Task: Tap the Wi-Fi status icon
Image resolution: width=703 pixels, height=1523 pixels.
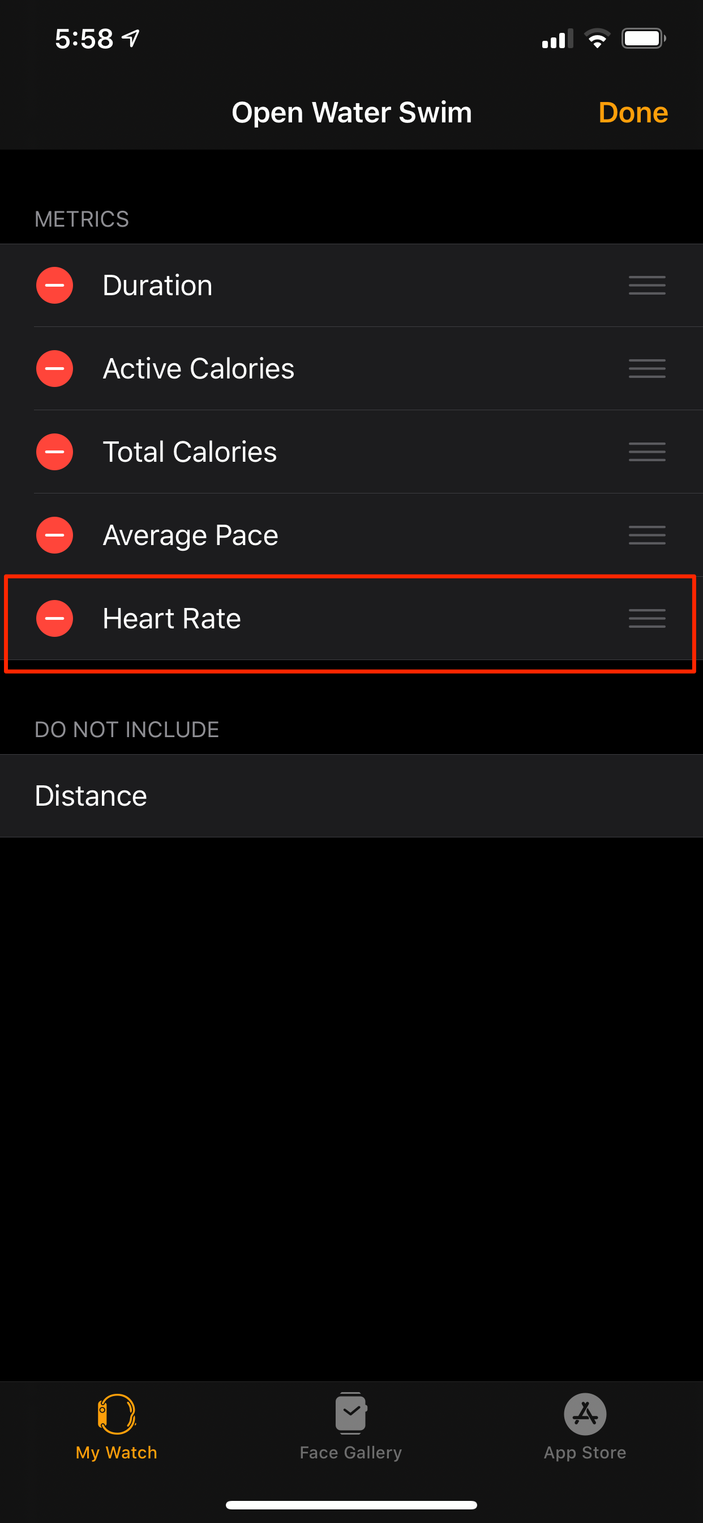Action: (597, 39)
